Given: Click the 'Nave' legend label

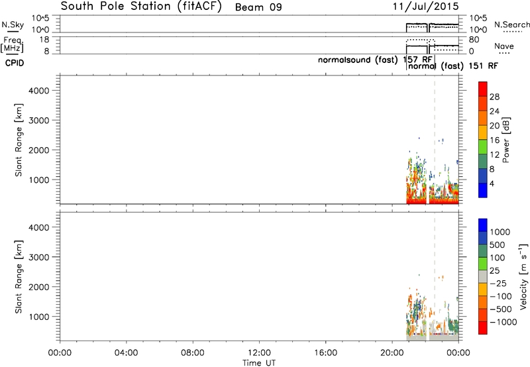Looking at the screenshot, I should point(504,46).
